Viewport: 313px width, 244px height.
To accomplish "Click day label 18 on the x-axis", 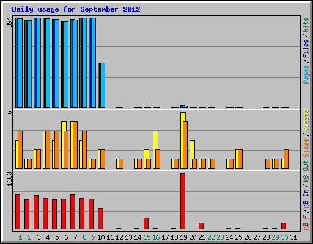I will click(x=174, y=237).
